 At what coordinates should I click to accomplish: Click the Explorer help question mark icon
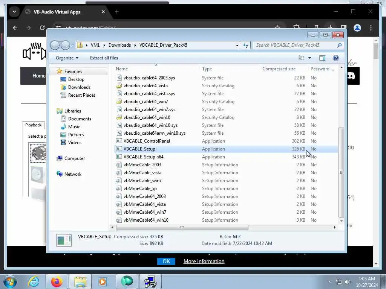pos(335,58)
